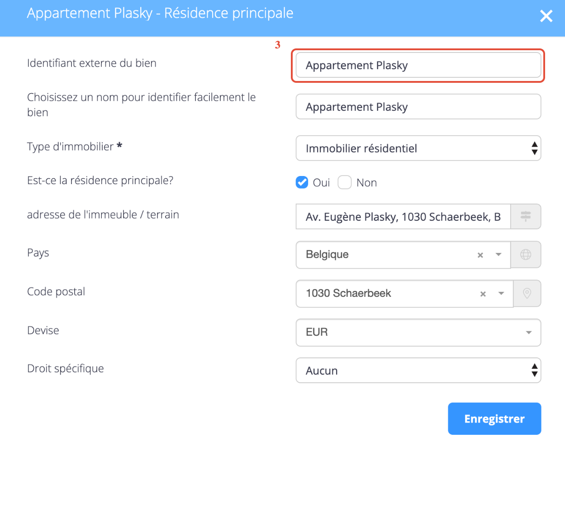Viewport: 565px width, 509px height.
Task: Click the Enregistrer button
Action: tap(494, 419)
